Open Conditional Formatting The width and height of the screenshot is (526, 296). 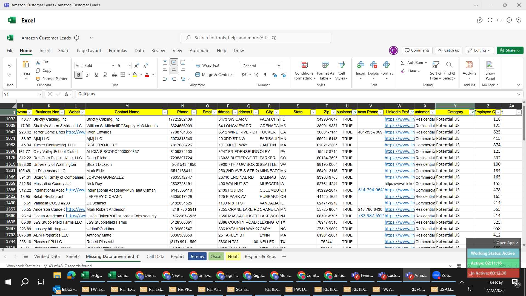[x=304, y=71]
